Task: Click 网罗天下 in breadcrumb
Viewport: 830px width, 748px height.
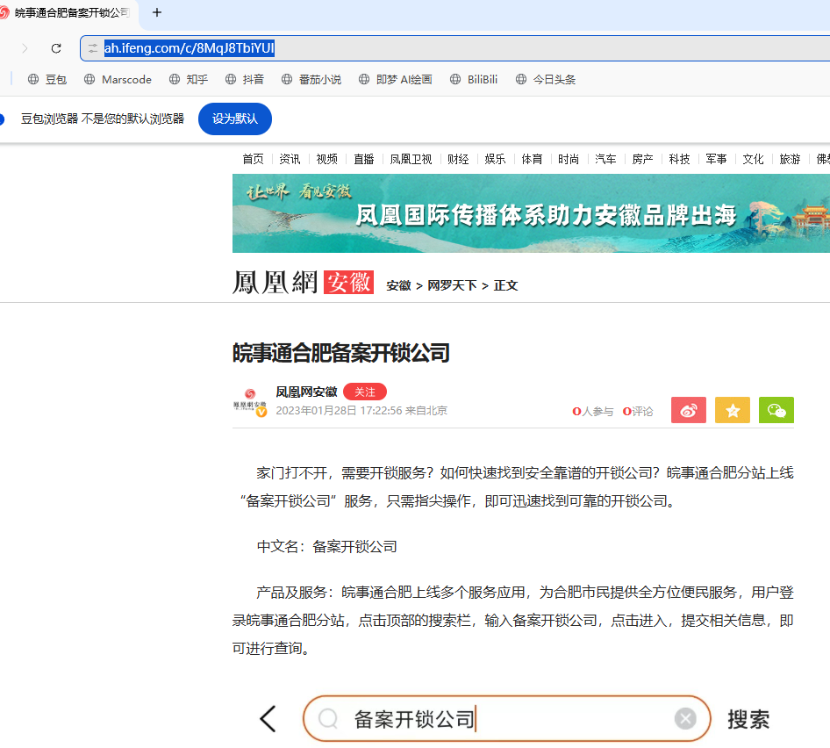Action: tap(452, 285)
